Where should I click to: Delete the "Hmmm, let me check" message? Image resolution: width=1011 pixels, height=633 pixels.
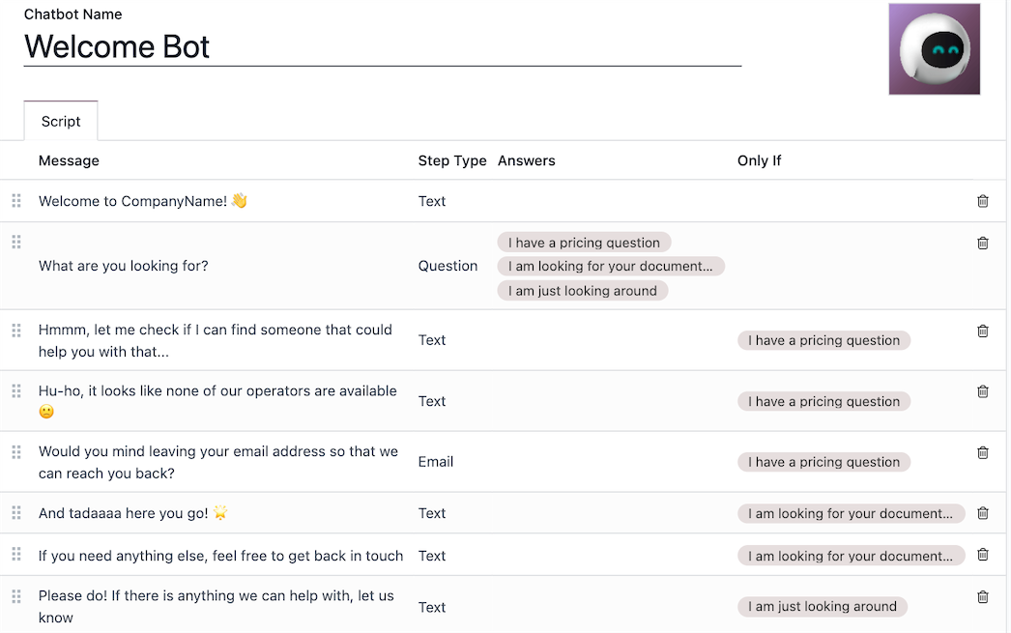click(x=983, y=330)
